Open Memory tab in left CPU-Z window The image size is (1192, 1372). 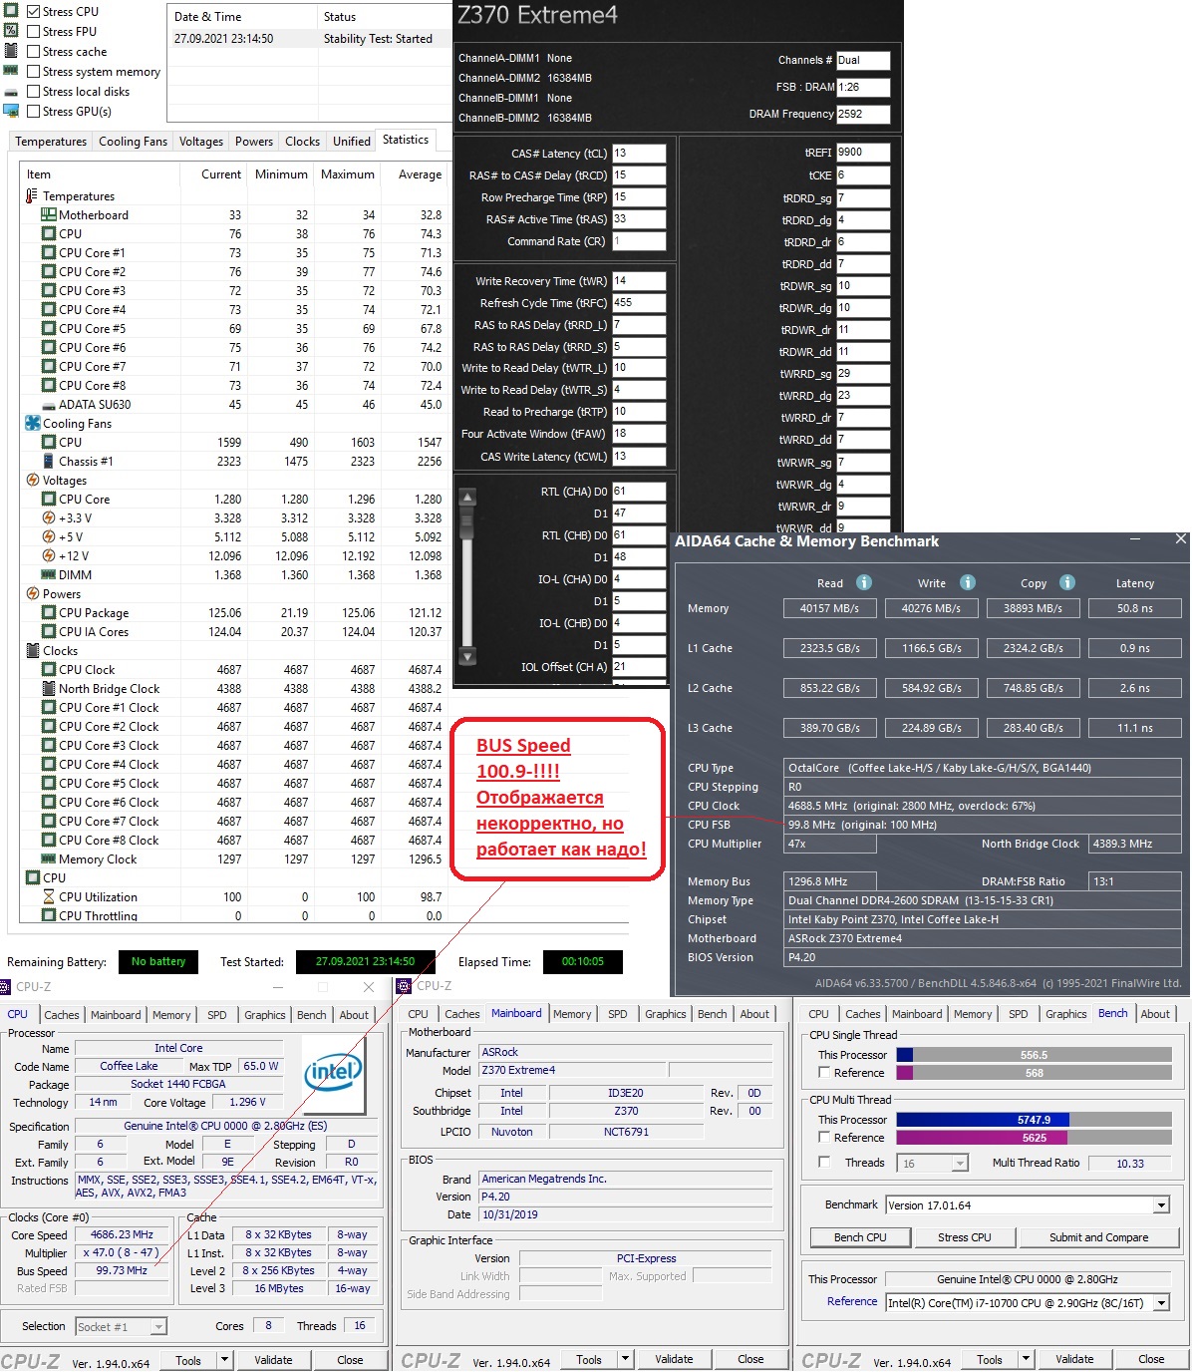pyautogui.click(x=171, y=1015)
